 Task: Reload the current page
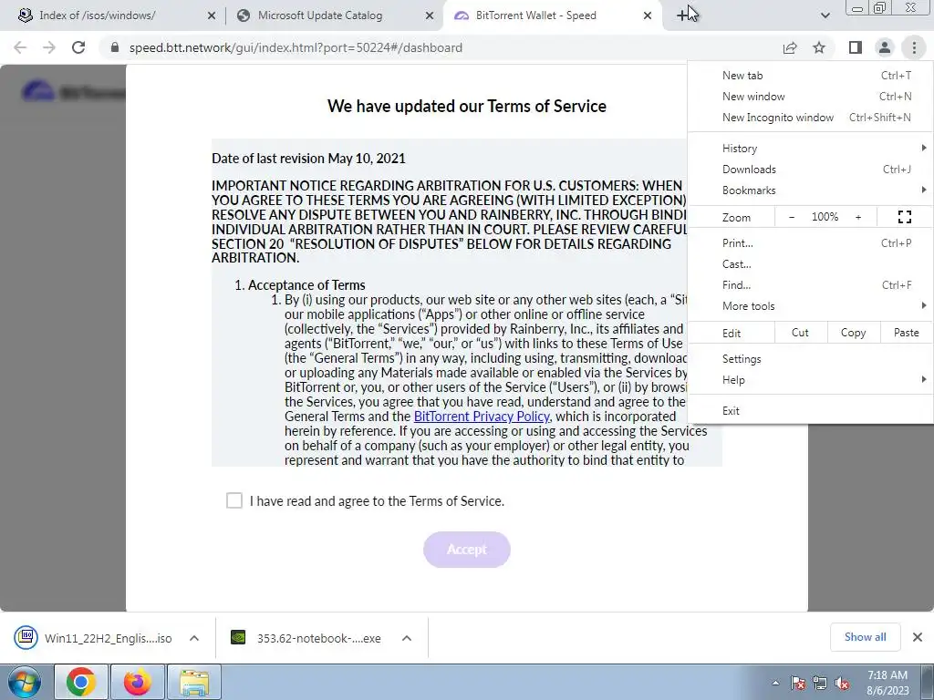pyautogui.click(x=78, y=47)
